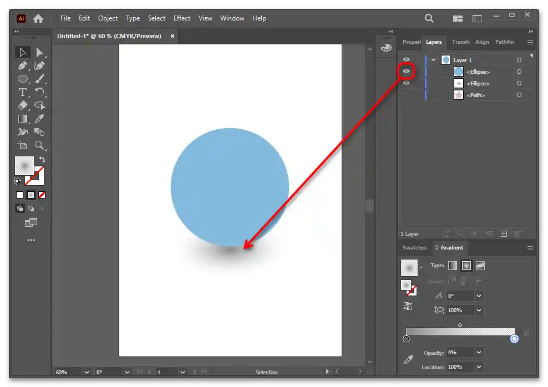Screen dimensions: 548x387
Task: Show the hidden Path sublayer
Action: [407, 95]
